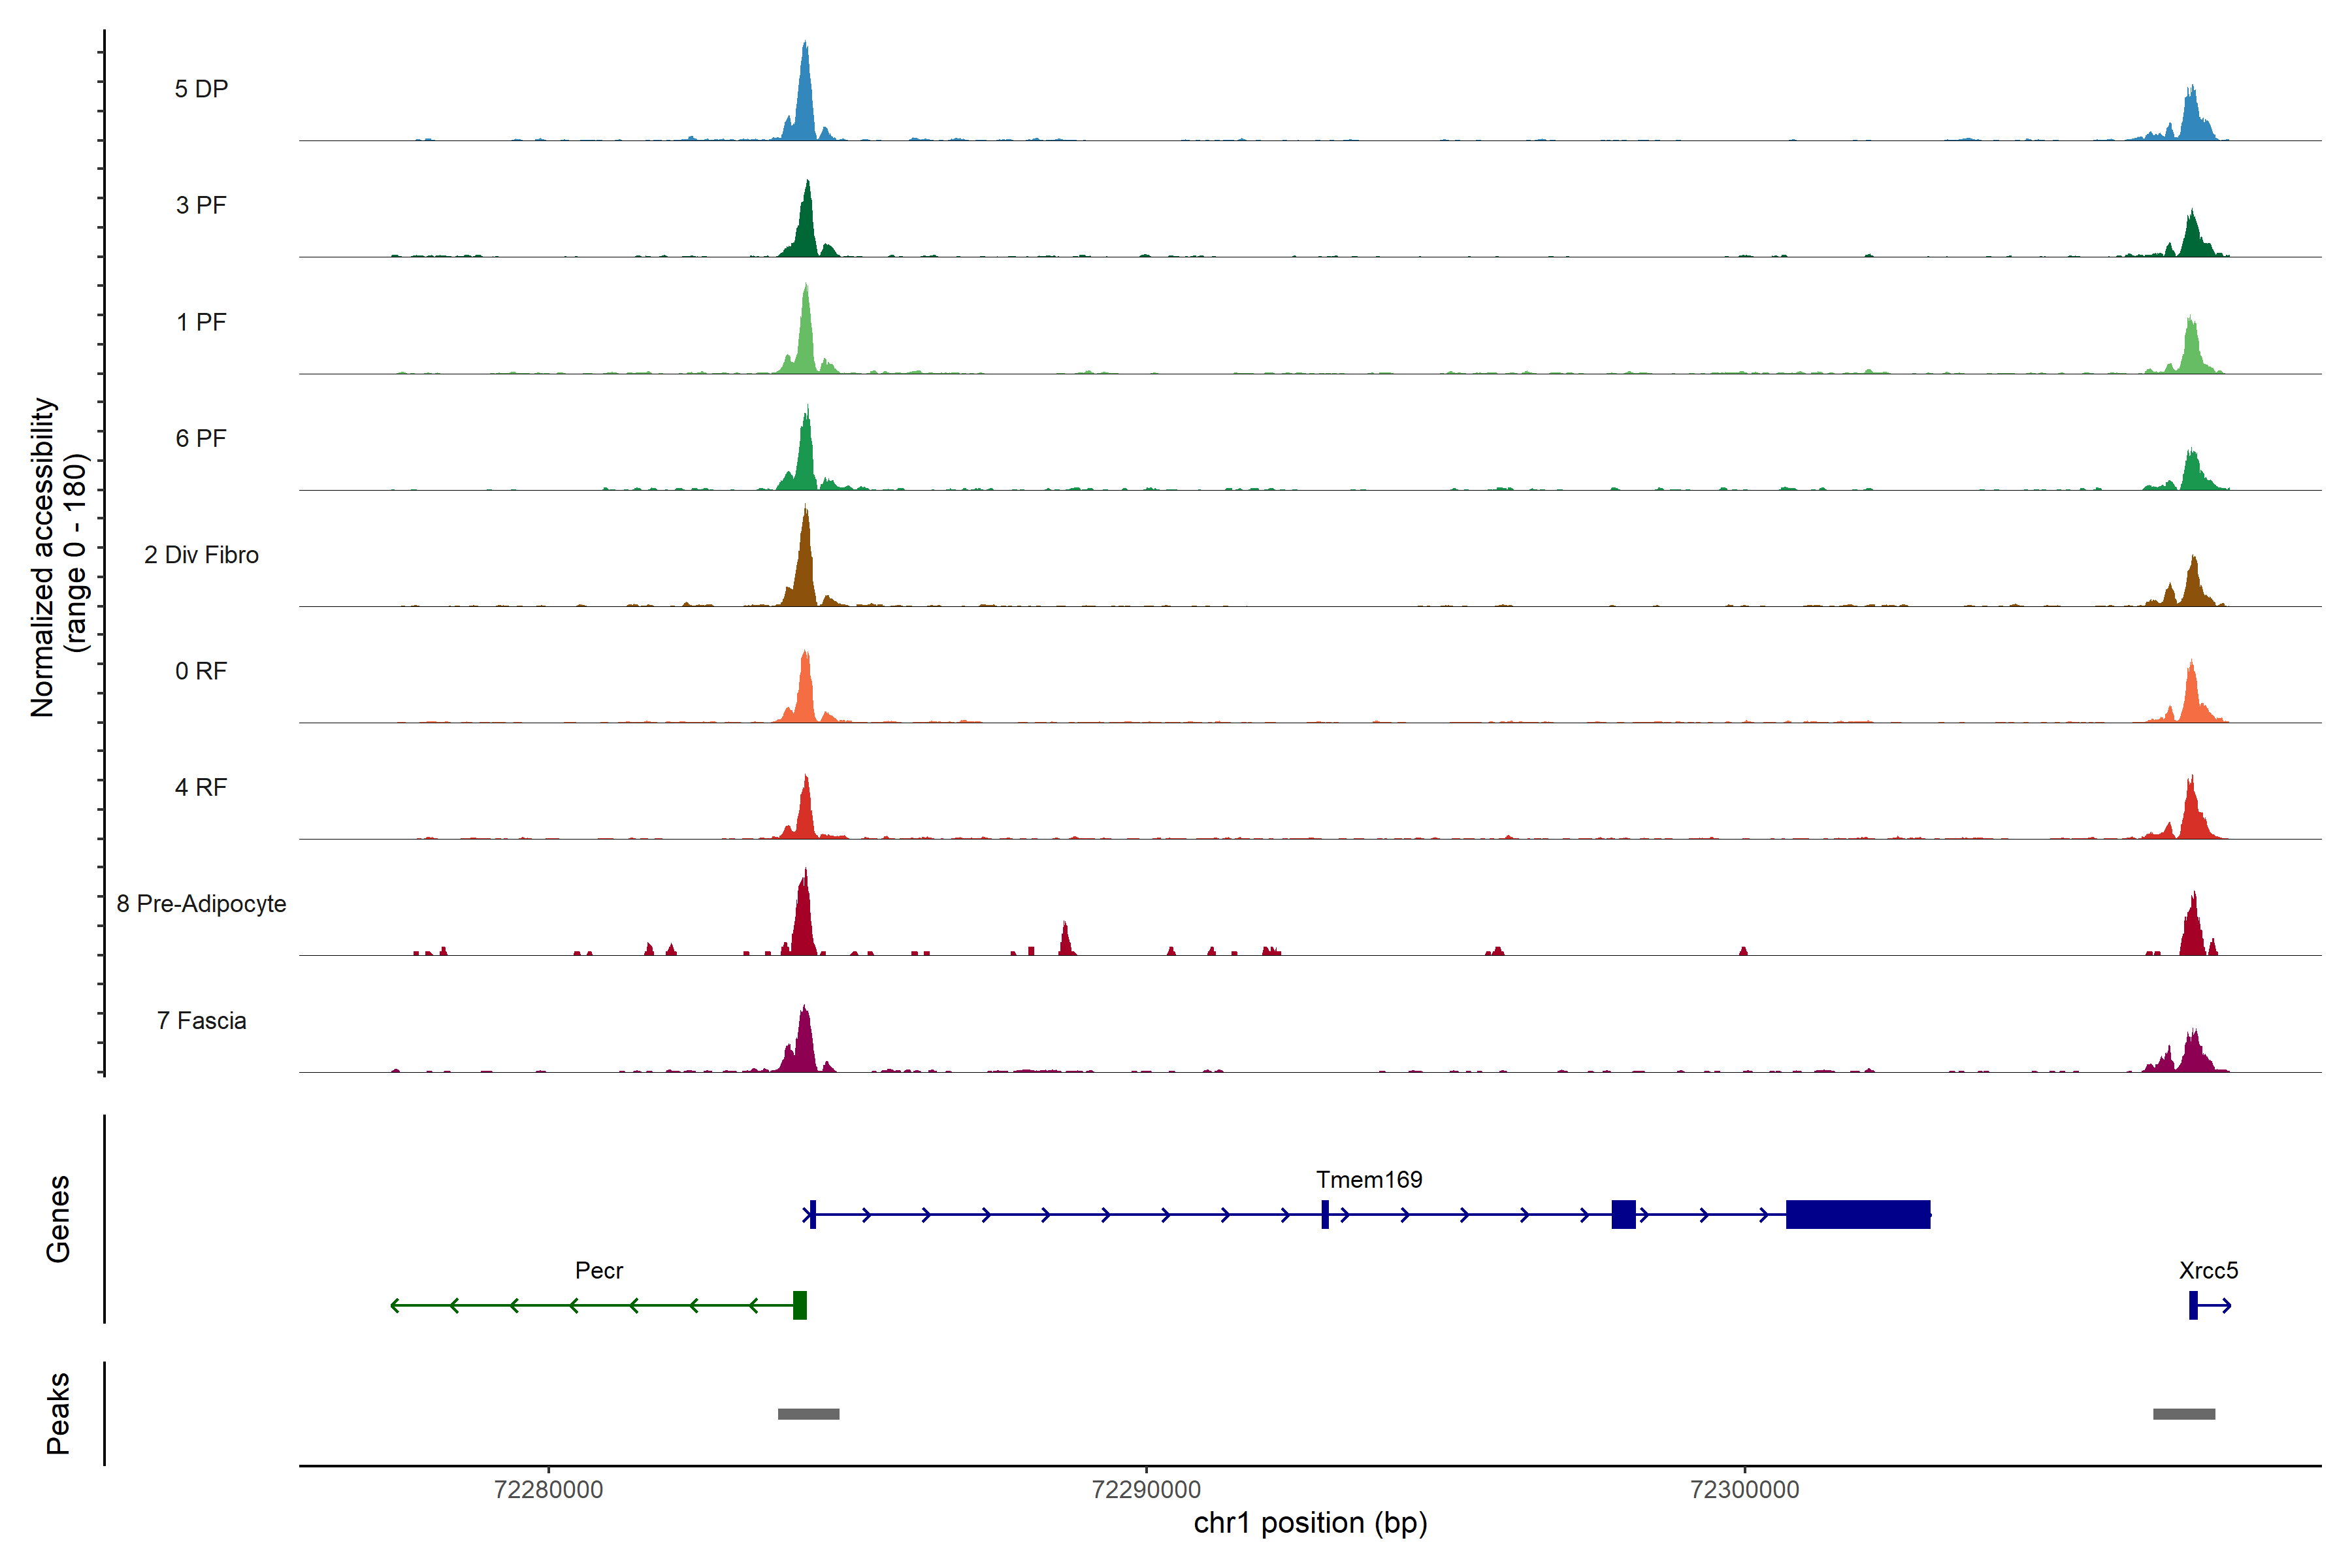Click the green Pecr exon block
The width and height of the screenshot is (2352, 1568).
click(x=799, y=1305)
